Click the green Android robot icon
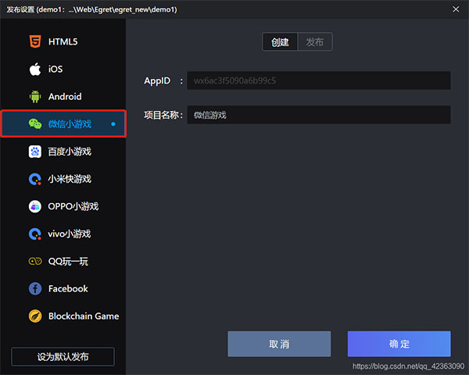This screenshot has width=469, height=375. point(35,97)
